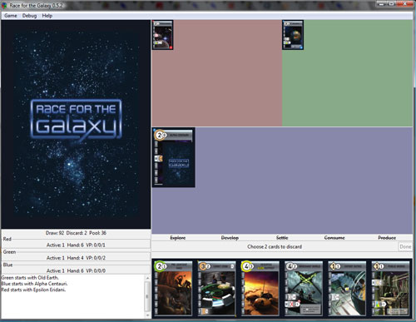Click the Explore phase label
This screenshot has width=416, height=322.
tap(178, 238)
